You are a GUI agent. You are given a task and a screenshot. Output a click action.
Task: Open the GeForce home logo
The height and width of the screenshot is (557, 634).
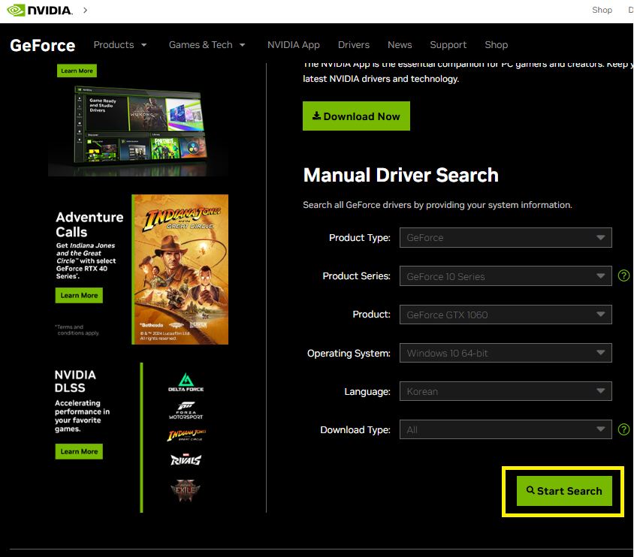pos(43,45)
